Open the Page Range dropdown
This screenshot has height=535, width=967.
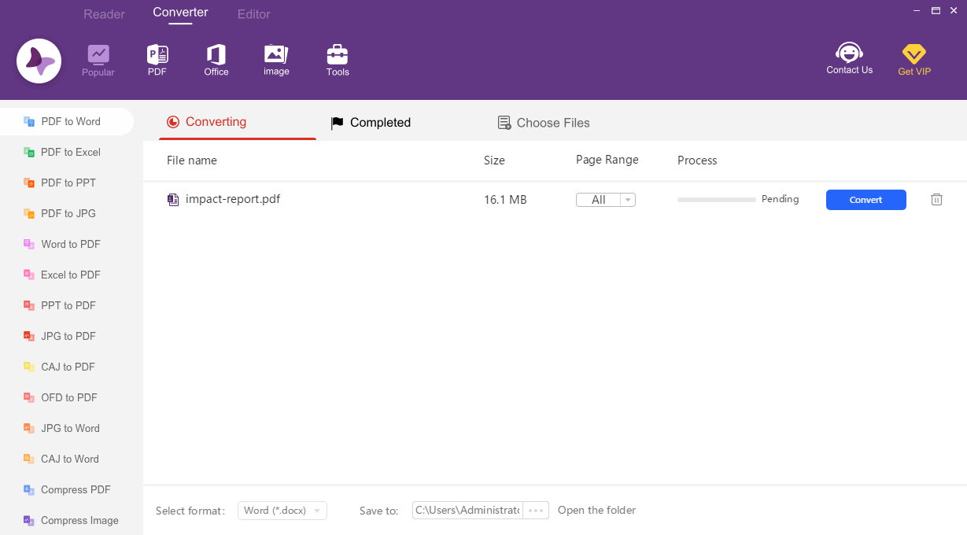[626, 199]
